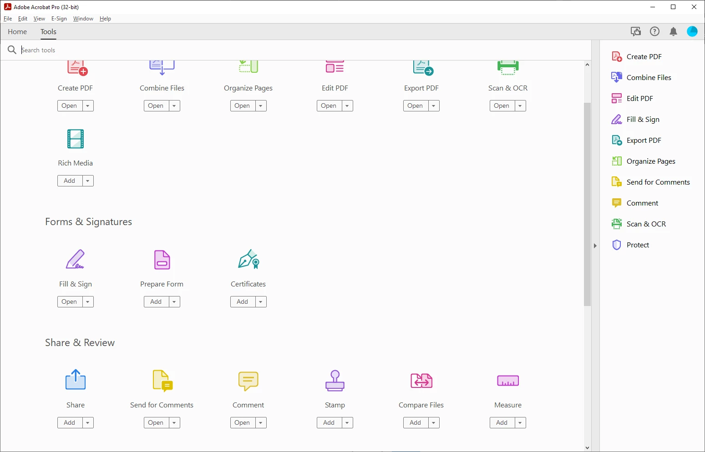Click the Add button under Rich Media
This screenshot has width=705, height=452.
coord(70,181)
